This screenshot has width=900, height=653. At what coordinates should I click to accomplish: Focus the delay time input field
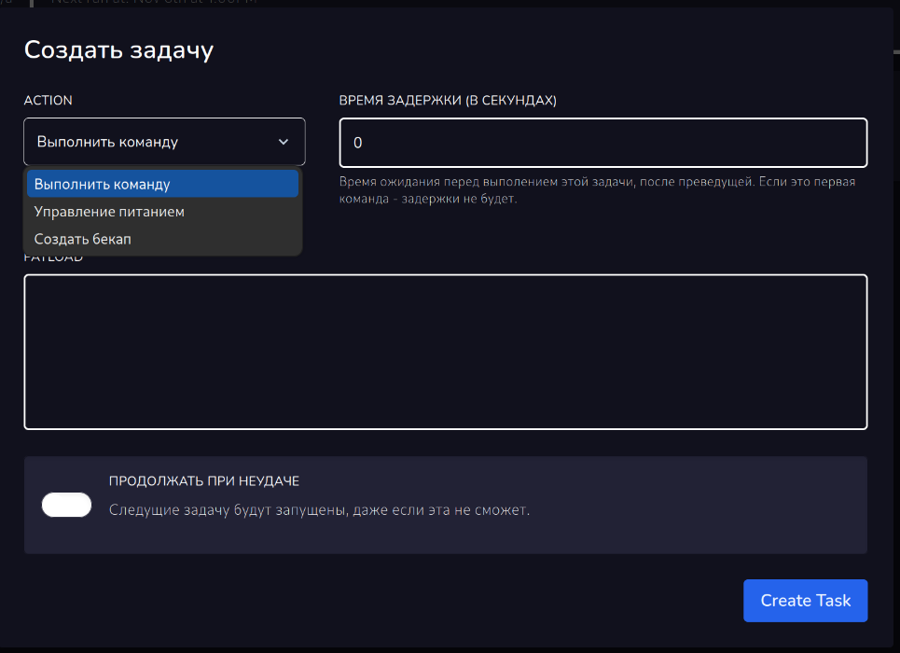pos(602,143)
